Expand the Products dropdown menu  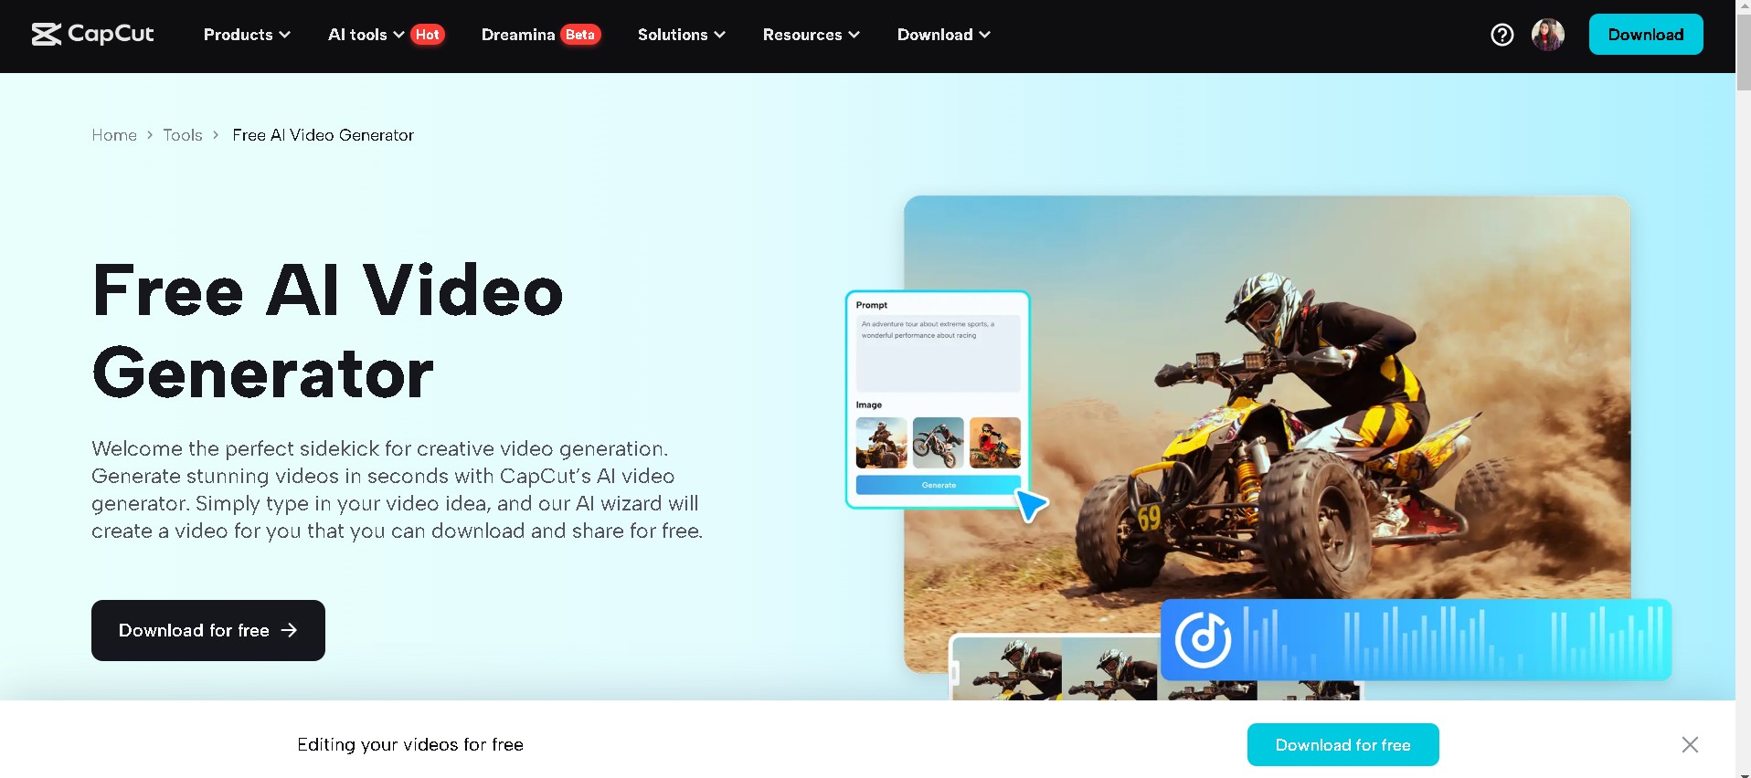(247, 35)
